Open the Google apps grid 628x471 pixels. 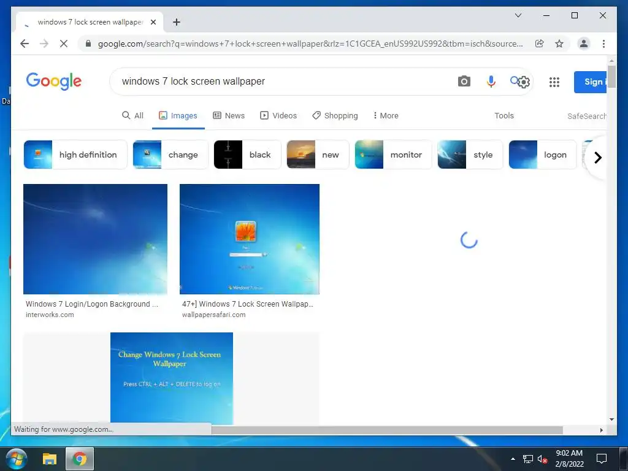(554, 82)
